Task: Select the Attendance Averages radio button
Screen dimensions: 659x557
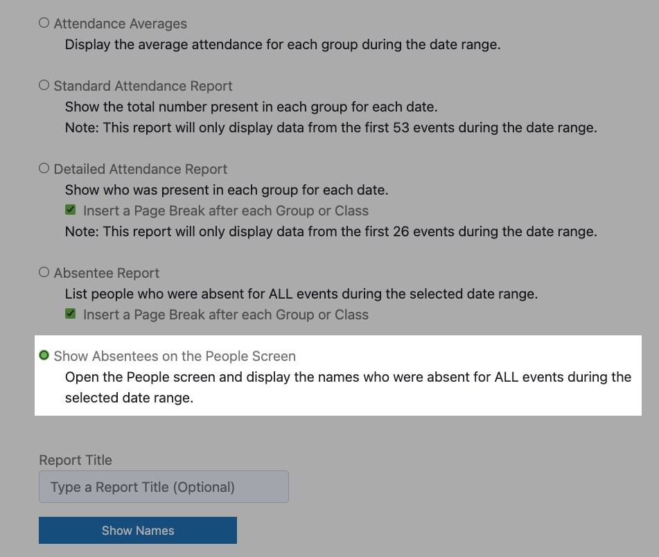Action: tap(44, 23)
